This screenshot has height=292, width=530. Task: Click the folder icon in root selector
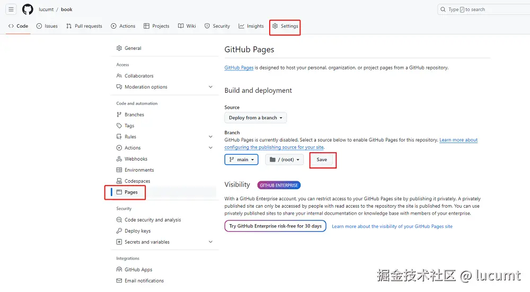click(x=272, y=160)
